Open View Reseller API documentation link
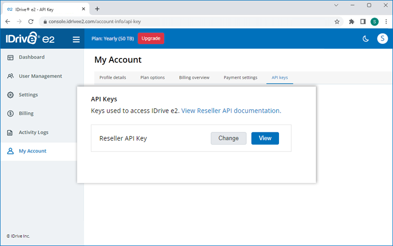Image resolution: width=393 pixels, height=246 pixels. [x=230, y=111]
